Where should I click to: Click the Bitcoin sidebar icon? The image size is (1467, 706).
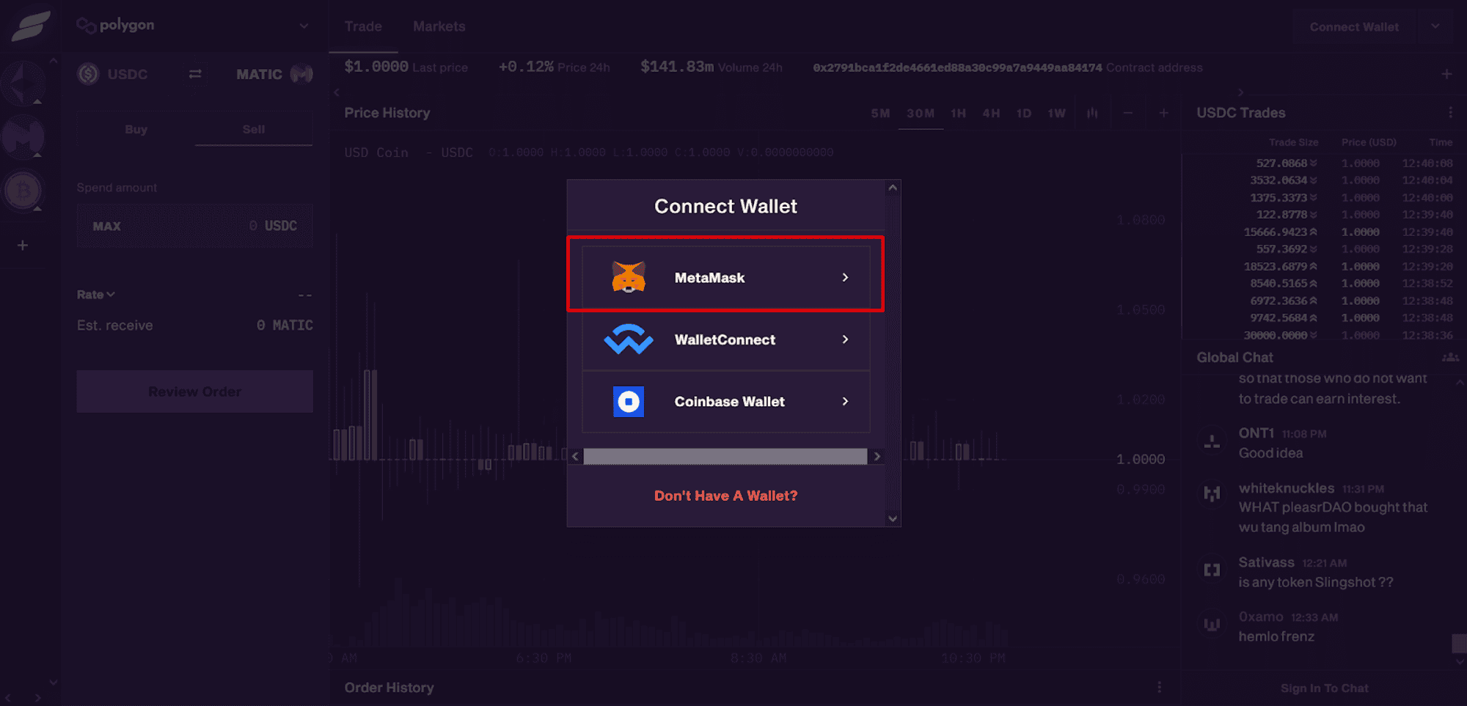tap(23, 191)
